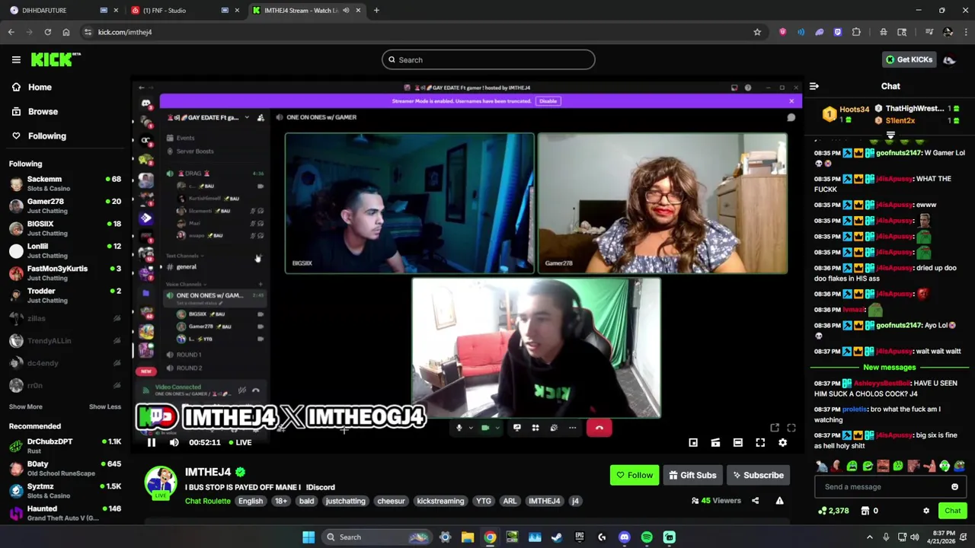975x548 pixels.
Task: Open a new browser tab
Action: (376, 11)
